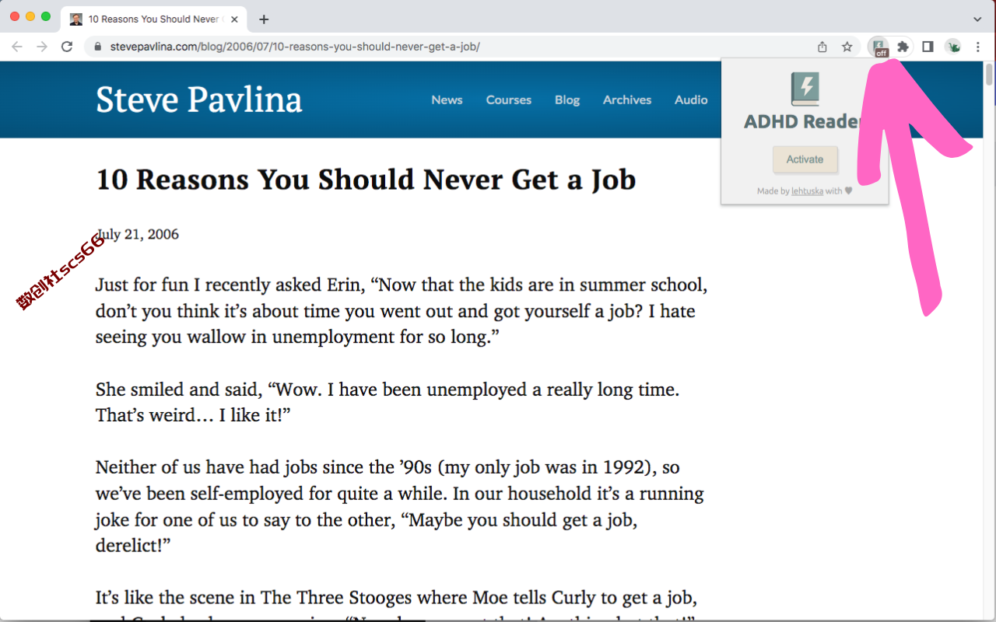The image size is (996, 622).
Task: Open the News menu item
Action: pyautogui.click(x=447, y=100)
